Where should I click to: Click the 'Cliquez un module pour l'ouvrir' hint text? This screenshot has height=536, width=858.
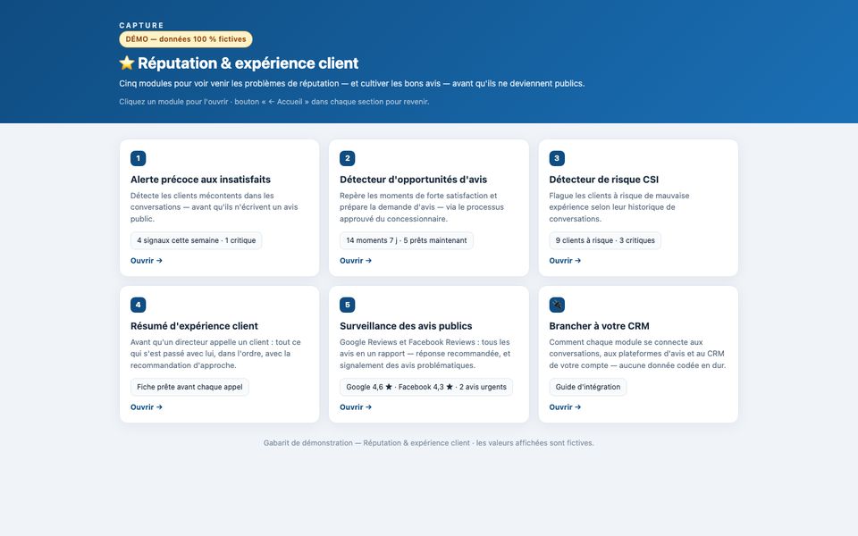274,102
